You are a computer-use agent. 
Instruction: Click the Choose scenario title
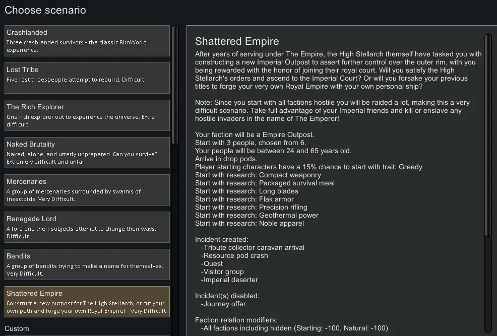(x=45, y=10)
